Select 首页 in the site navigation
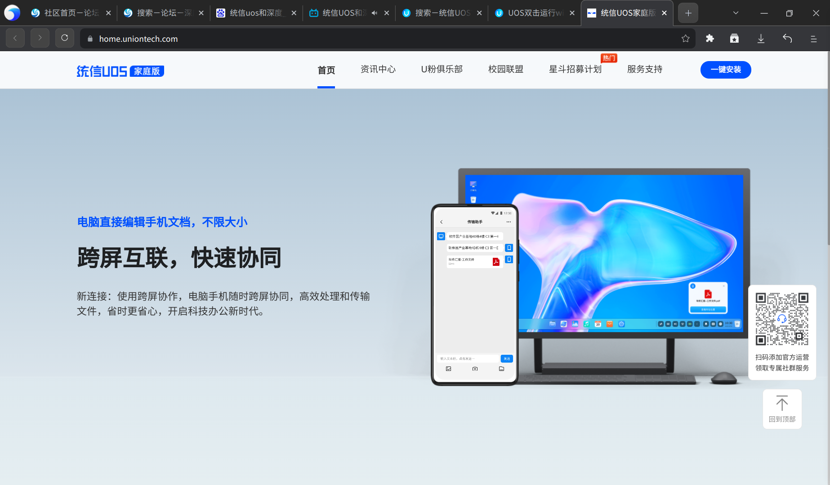 326,70
